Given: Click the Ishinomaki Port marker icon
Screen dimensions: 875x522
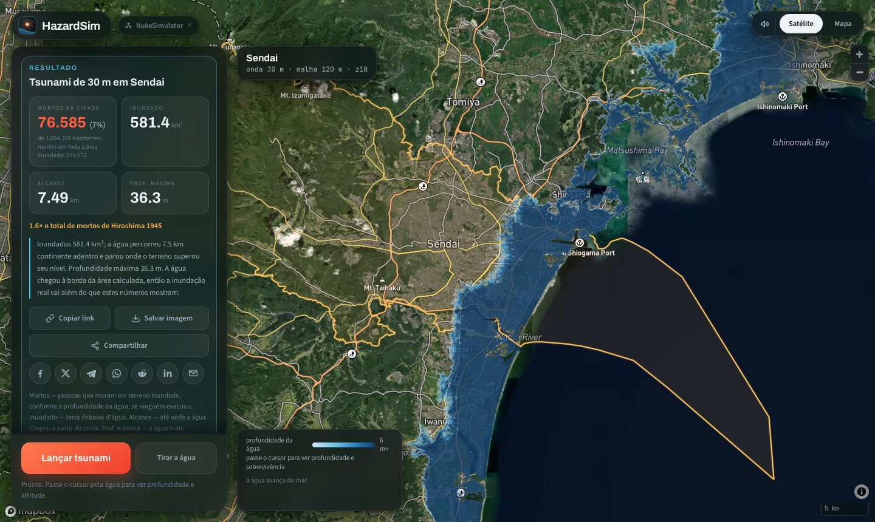Looking at the screenshot, I should [783, 97].
